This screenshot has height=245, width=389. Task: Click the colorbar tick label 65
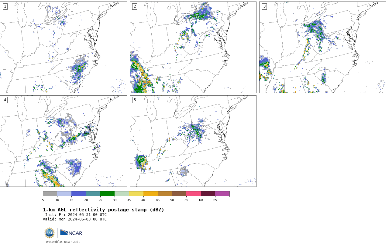(215, 200)
